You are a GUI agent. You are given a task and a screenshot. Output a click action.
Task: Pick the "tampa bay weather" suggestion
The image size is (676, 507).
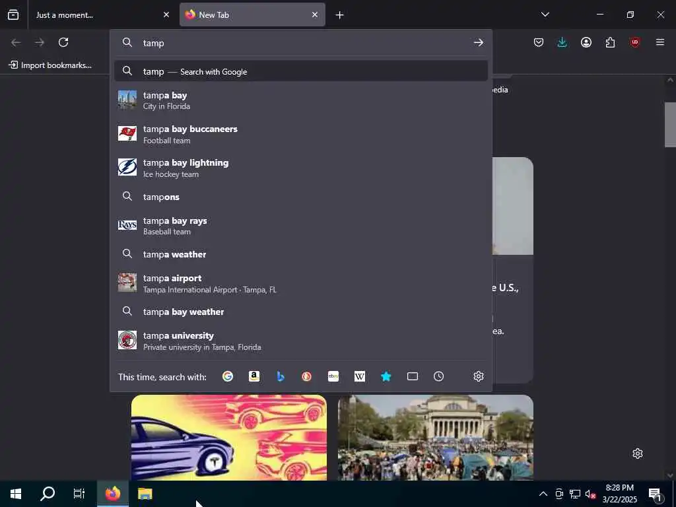[301, 312]
